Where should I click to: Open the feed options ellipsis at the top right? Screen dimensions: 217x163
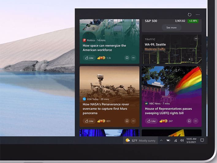pyautogui.click(x=198, y=14)
